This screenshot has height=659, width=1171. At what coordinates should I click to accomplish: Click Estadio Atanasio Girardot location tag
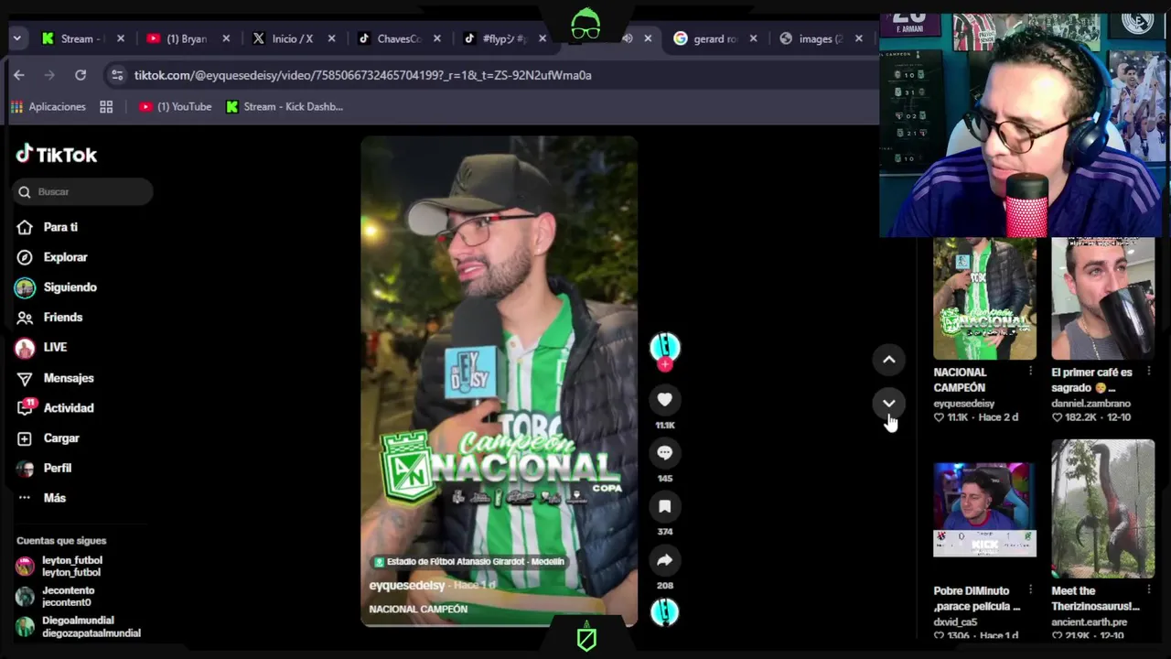pos(468,562)
